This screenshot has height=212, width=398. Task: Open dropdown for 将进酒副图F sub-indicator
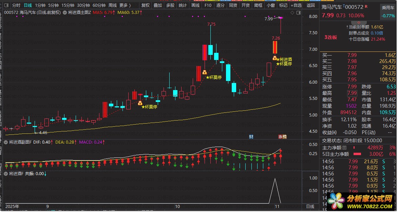[x=6, y=142]
